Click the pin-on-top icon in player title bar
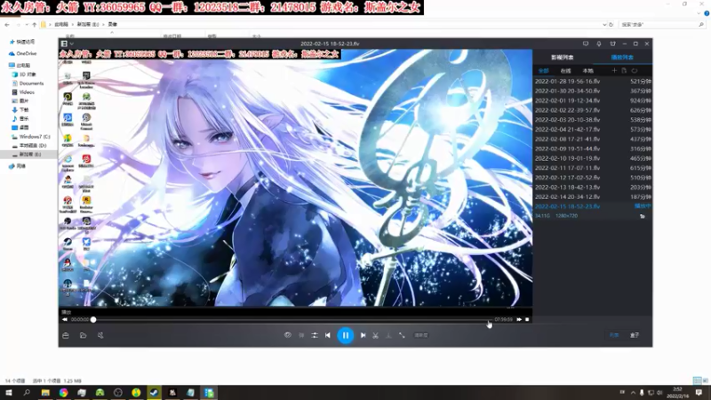711x400 pixels. click(x=598, y=44)
